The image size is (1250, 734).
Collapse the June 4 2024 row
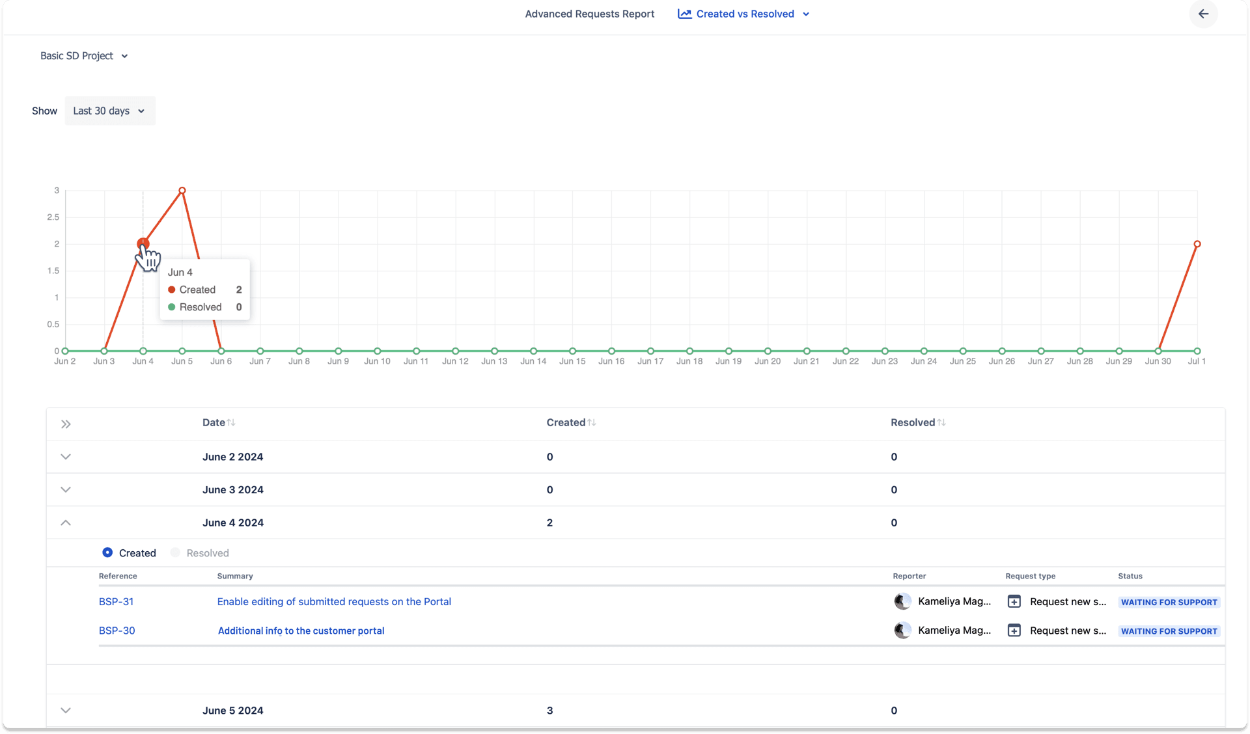click(x=66, y=523)
